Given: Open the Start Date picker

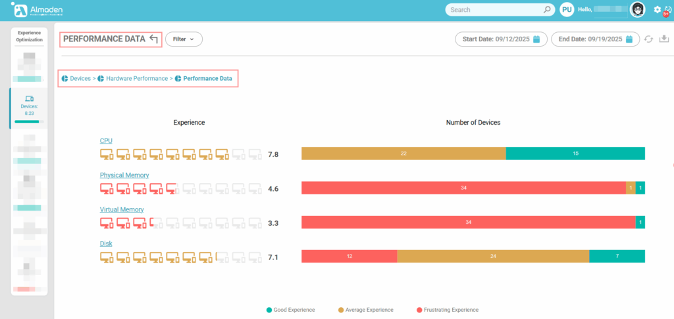Looking at the screenshot, I should [x=497, y=39].
